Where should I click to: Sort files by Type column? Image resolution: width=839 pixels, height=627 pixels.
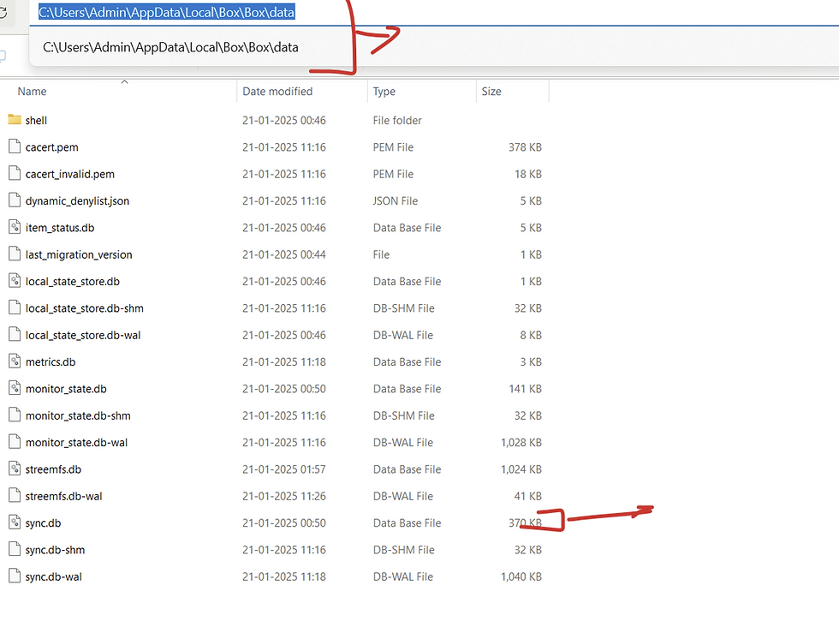[x=384, y=92]
